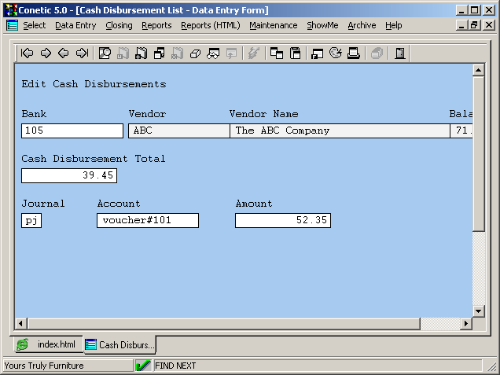Image resolution: width=500 pixels, height=375 pixels.
Task: Click the printer icon in toolbar
Action: 354,53
